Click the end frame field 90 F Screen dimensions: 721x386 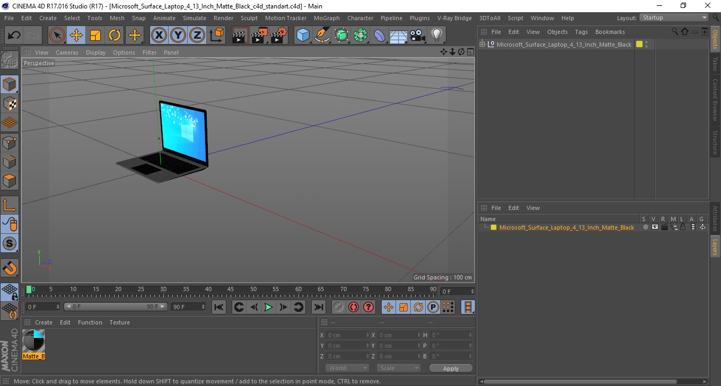pyautogui.click(x=188, y=307)
